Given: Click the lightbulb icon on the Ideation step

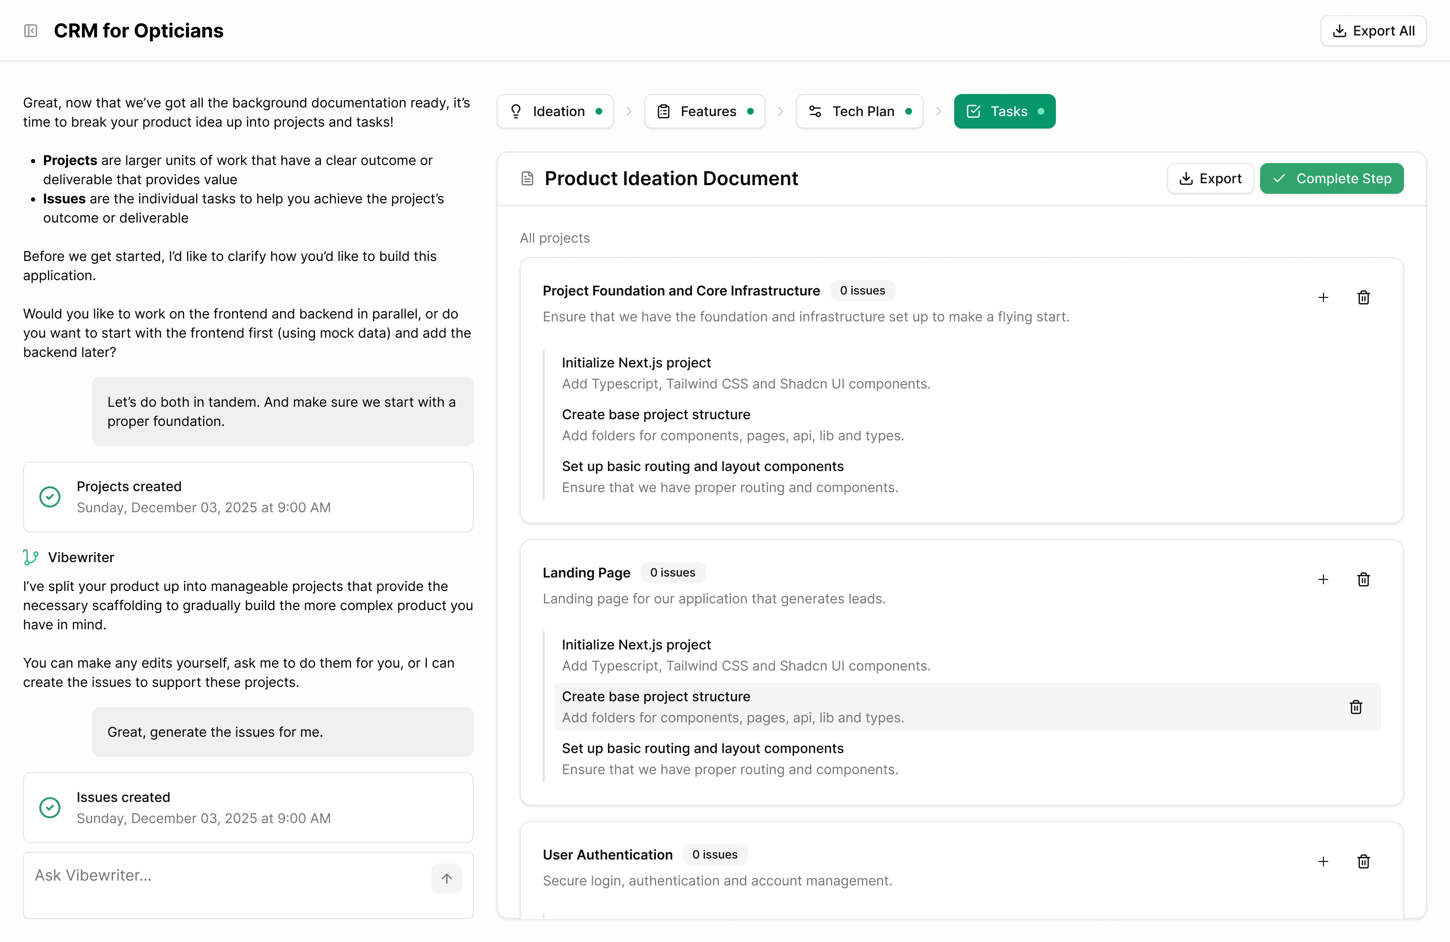Looking at the screenshot, I should pos(515,111).
